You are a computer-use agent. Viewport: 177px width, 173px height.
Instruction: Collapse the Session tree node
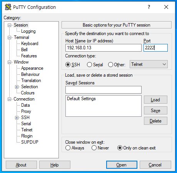click(x=9, y=25)
